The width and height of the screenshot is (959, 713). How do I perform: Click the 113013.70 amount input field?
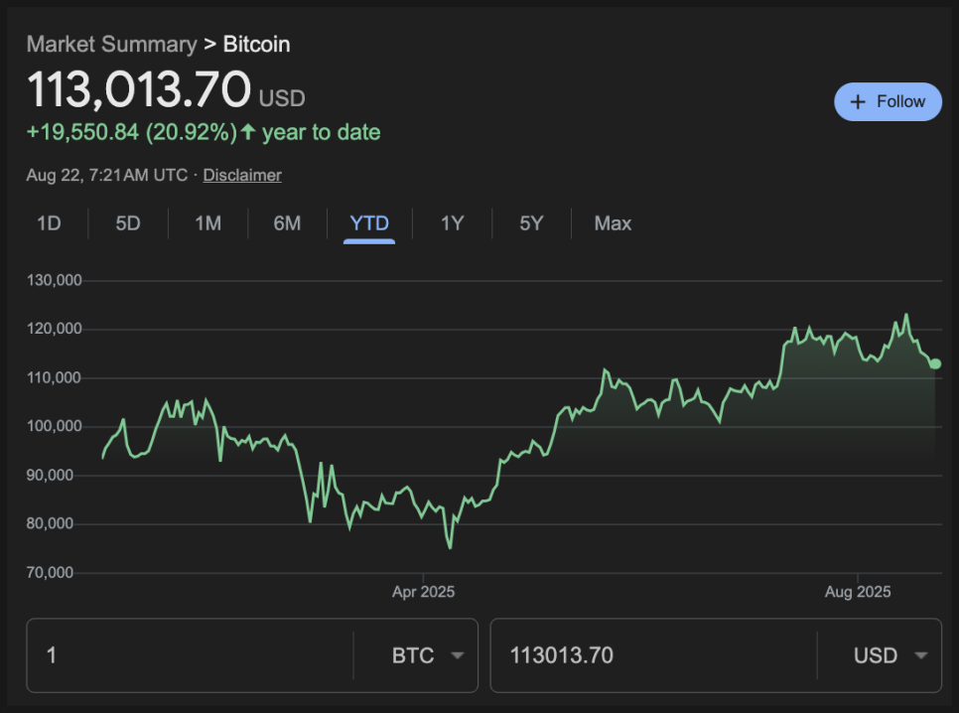point(653,655)
